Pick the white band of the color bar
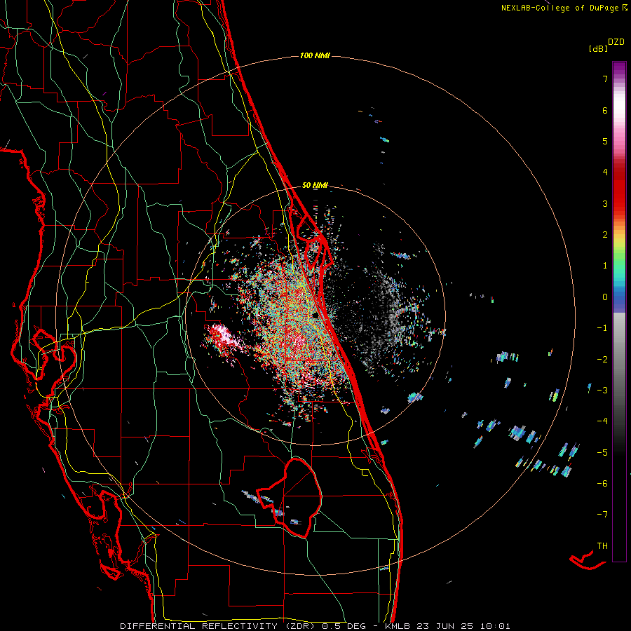Image resolution: width=631 pixels, height=631 pixels. tap(619, 107)
